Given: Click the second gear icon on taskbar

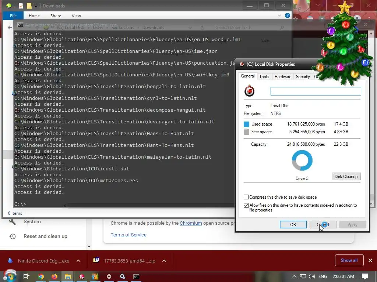Looking at the screenshot, I should pyautogui.click(x=123, y=276).
